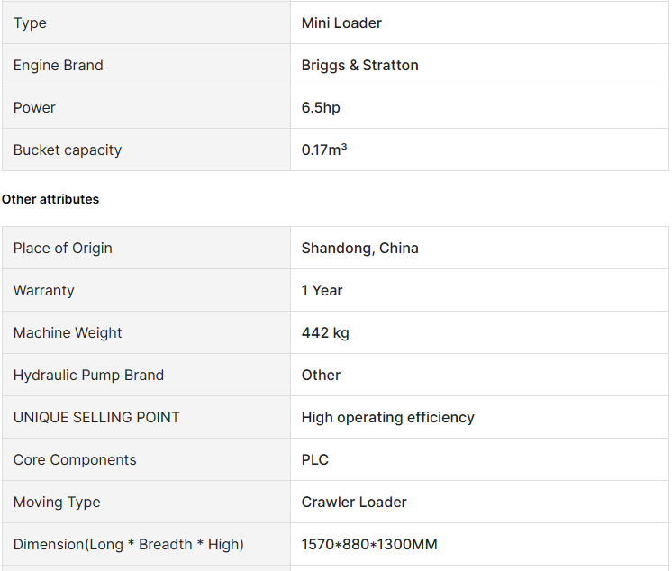
Task: Select the Mini Loader value
Action: tap(341, 23)
